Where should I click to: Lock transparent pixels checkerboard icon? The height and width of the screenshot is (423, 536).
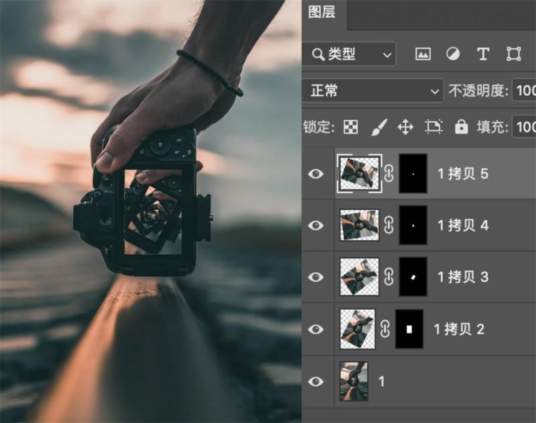pos(350,127)
